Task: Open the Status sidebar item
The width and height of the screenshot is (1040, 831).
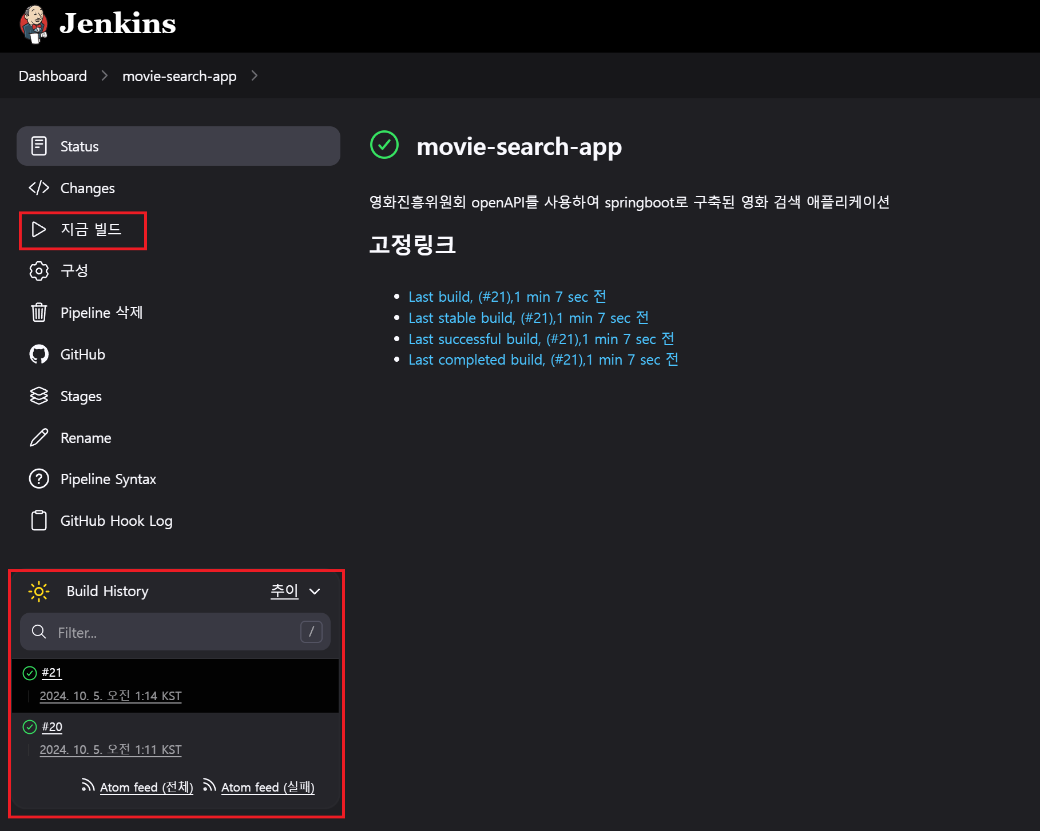Action: click(x=178, y=146)
